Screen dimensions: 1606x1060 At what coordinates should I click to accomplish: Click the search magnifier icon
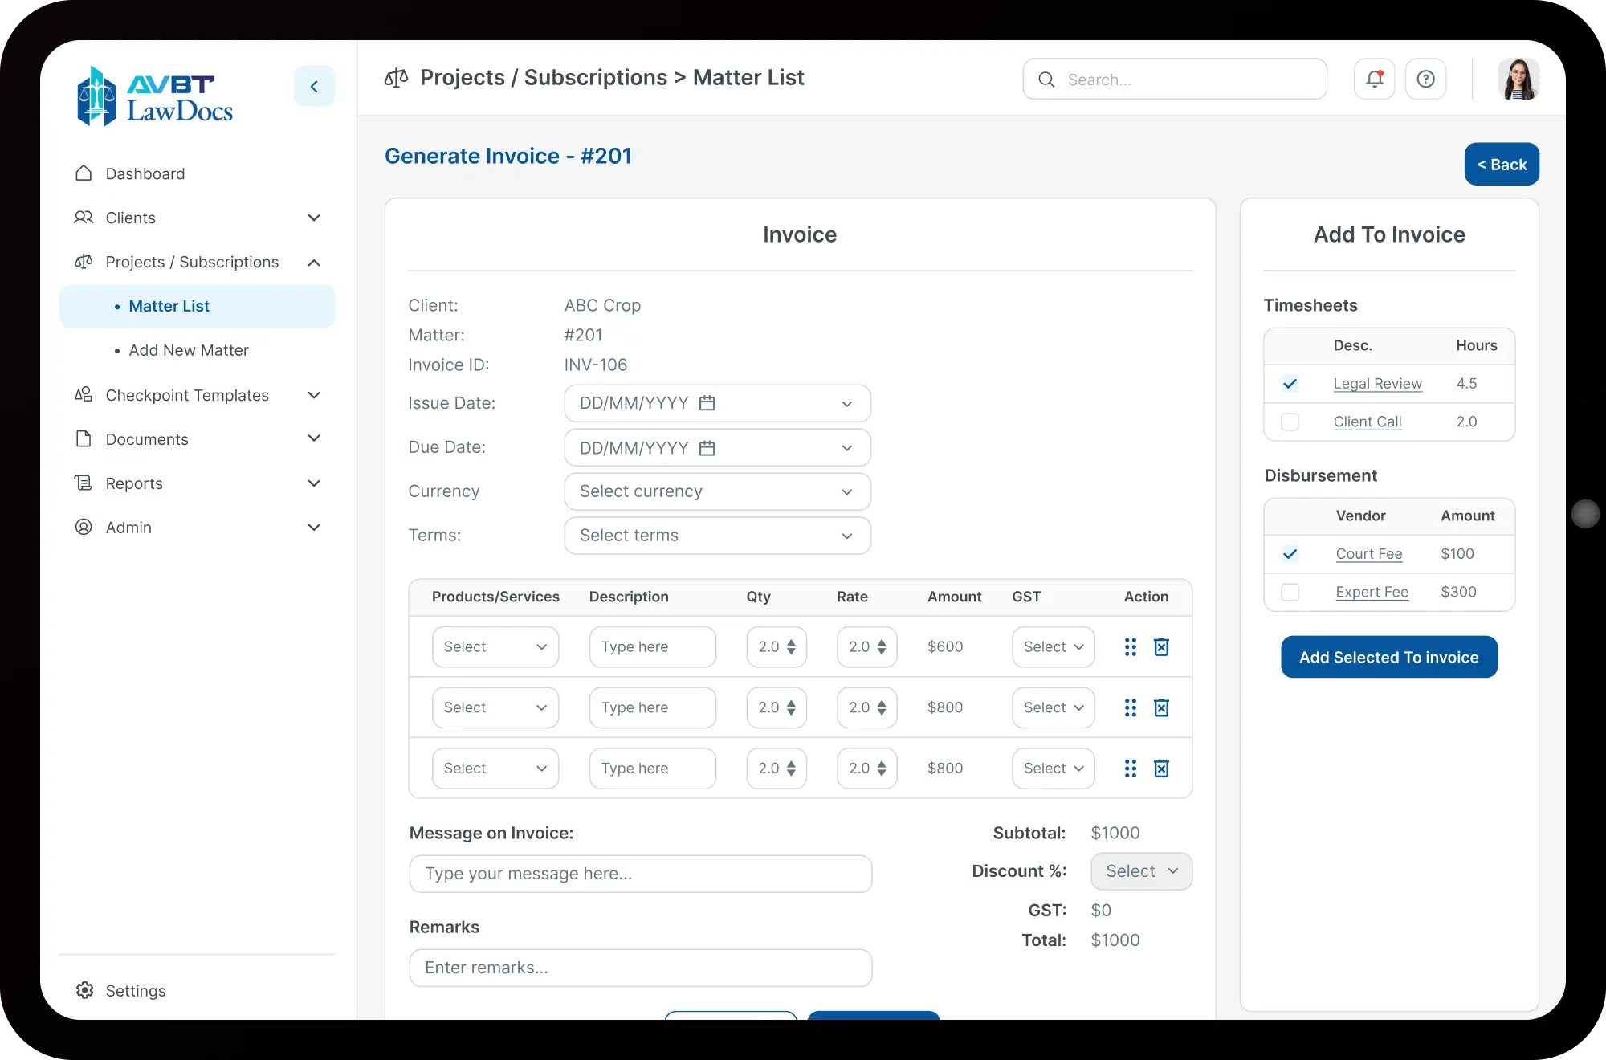pos(1046,79)
